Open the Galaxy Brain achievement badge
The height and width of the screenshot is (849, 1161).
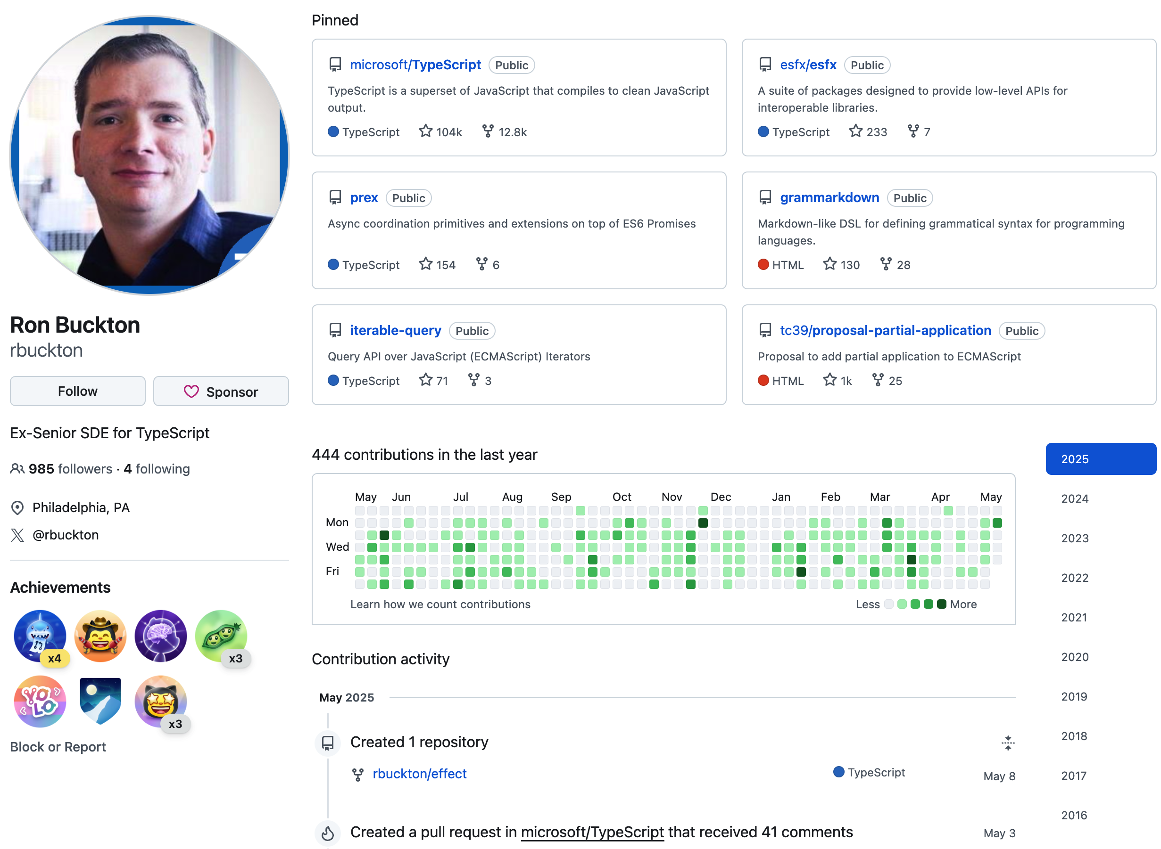click(x=160, y=636)
